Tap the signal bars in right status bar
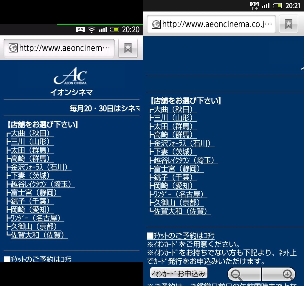The height and width of the screenshot is (286, 304). [266, 6]
